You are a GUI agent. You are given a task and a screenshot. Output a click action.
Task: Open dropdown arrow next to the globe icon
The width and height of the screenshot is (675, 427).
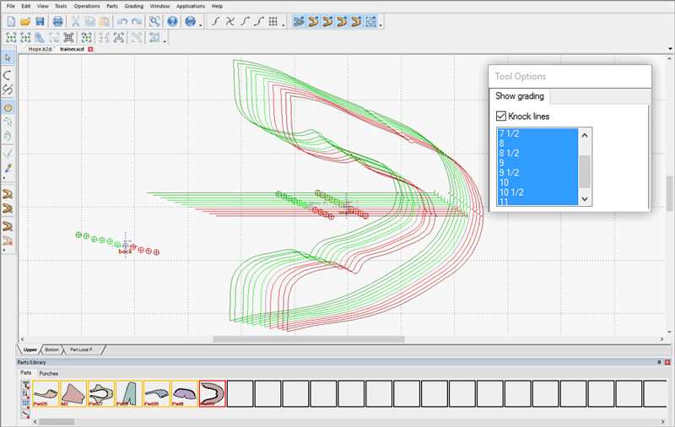(x=201, y=25)
